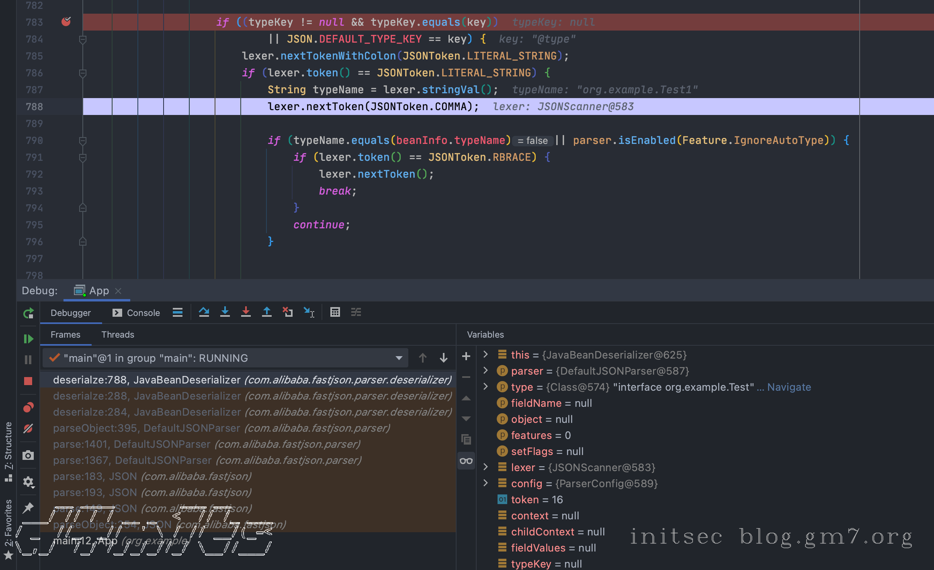Stop the debug session with red square
The image size is (934, 570).
28,381
